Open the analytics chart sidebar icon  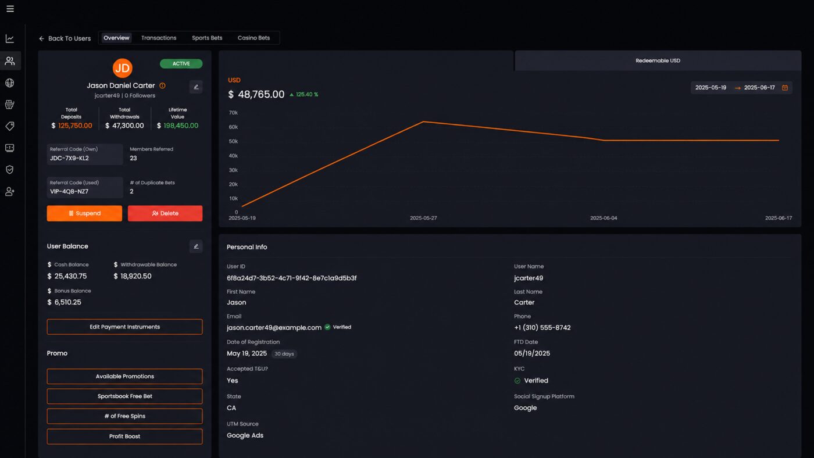point(10,39)
